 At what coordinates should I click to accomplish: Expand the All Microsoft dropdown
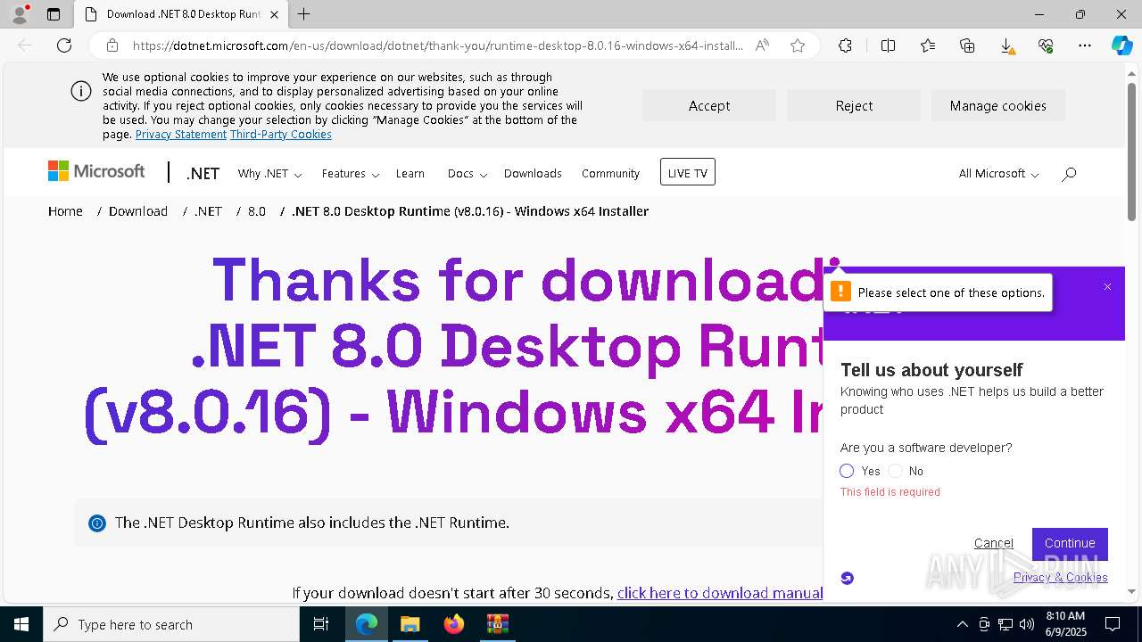tap(998, 174)
